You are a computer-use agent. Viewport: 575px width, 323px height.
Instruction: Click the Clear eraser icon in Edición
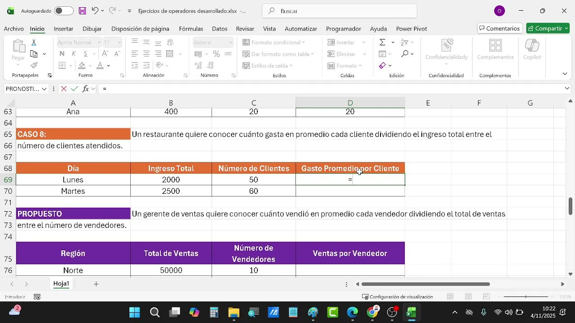click(382, 65)
